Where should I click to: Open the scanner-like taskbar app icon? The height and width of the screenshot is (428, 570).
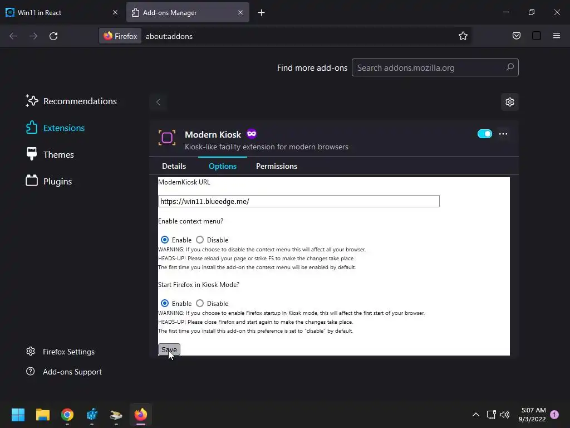116,415
